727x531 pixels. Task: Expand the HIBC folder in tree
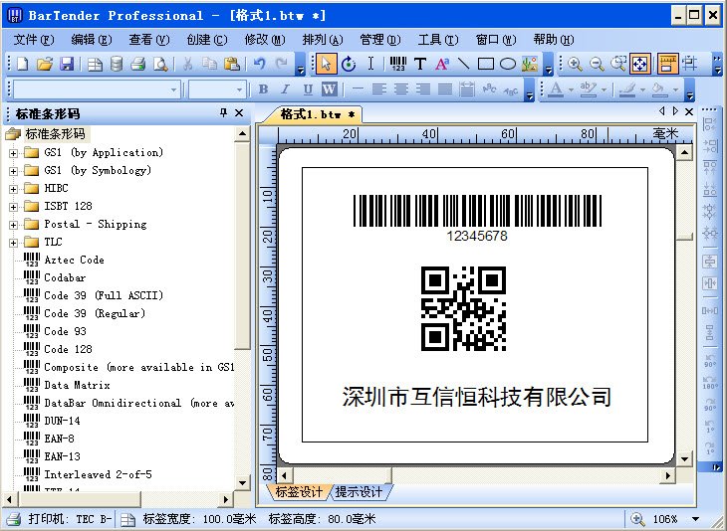[13, 189]
